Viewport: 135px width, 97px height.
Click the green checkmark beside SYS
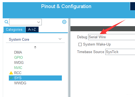click(11, 78)
